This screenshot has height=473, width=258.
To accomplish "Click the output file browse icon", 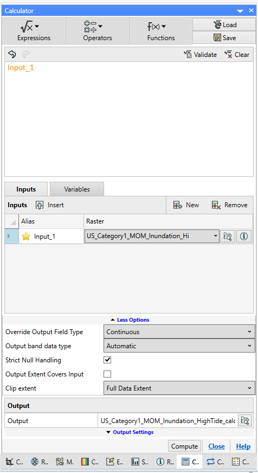I will coord(245,420).
